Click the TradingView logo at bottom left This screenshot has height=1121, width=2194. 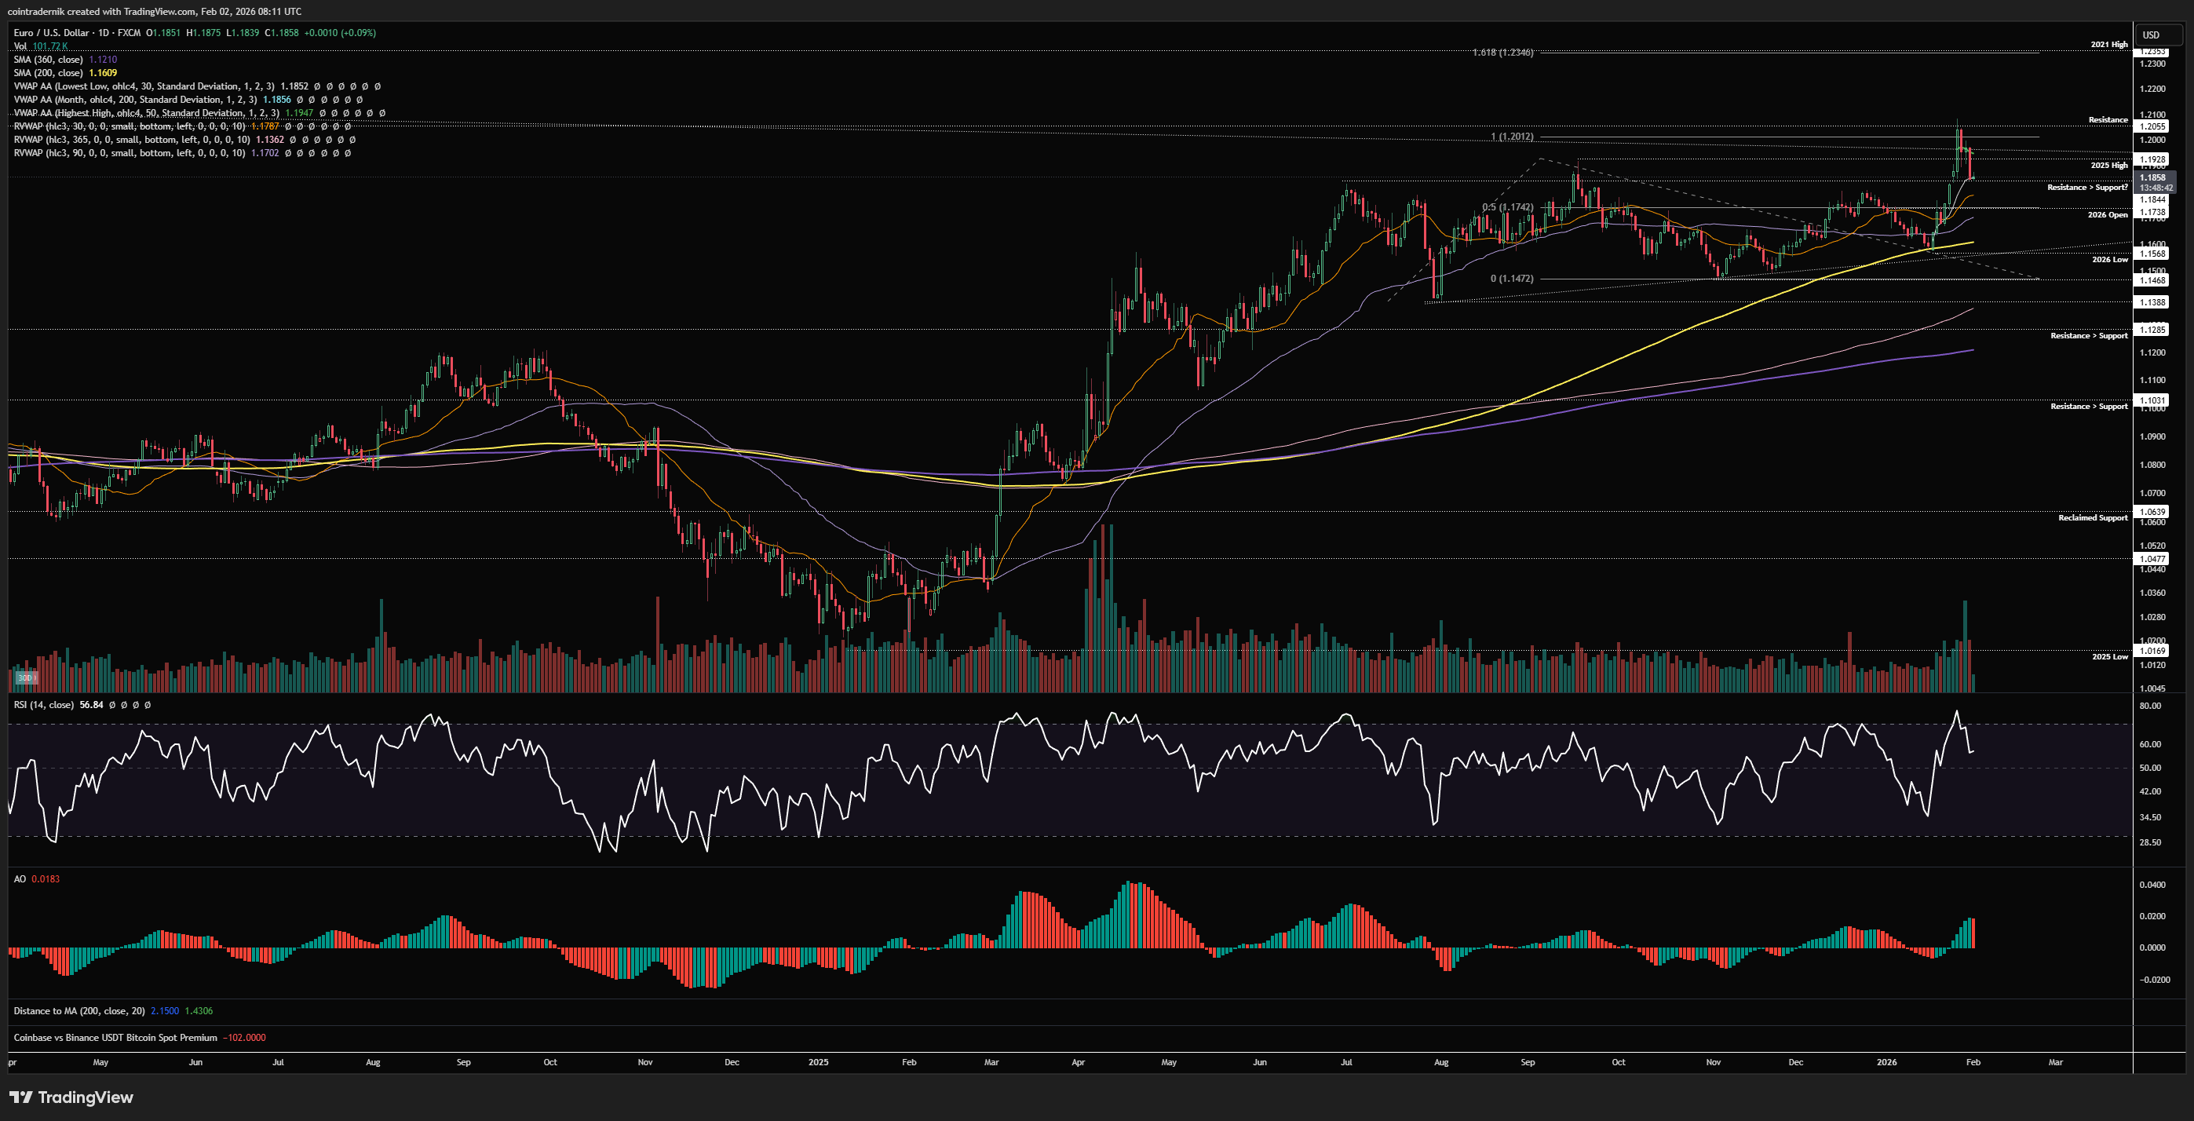71,1097
